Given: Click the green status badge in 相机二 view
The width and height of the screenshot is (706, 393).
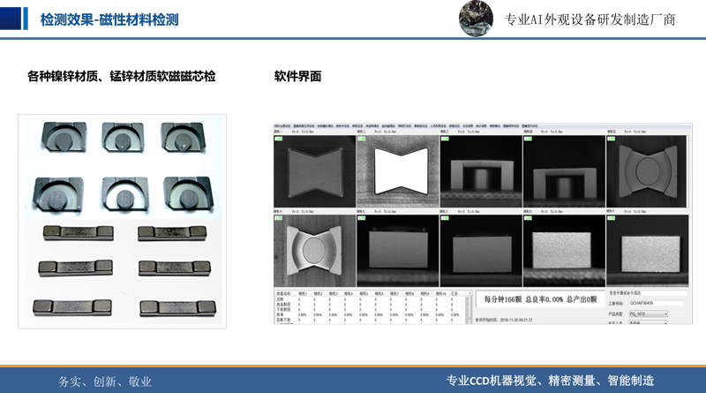Looking at the screenshot, I should pos(362,139).
